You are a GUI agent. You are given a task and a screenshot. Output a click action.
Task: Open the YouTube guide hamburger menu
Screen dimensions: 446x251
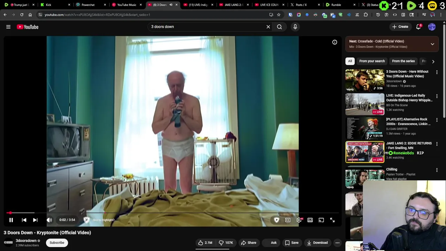pos(8,27)
